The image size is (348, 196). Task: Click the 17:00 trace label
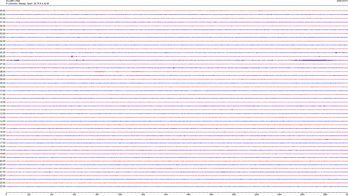tap(3, 139)
